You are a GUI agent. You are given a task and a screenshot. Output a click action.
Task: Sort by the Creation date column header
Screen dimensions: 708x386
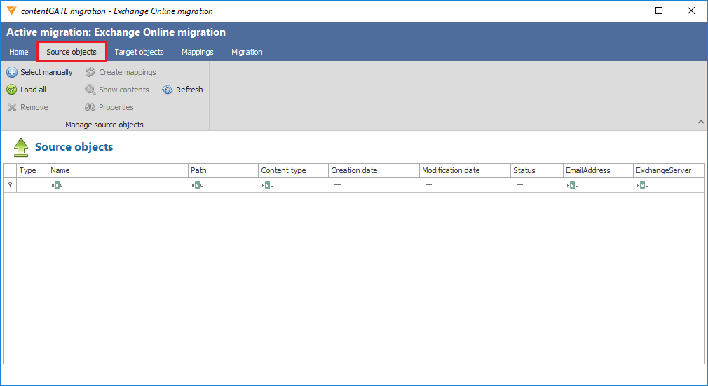373,170
